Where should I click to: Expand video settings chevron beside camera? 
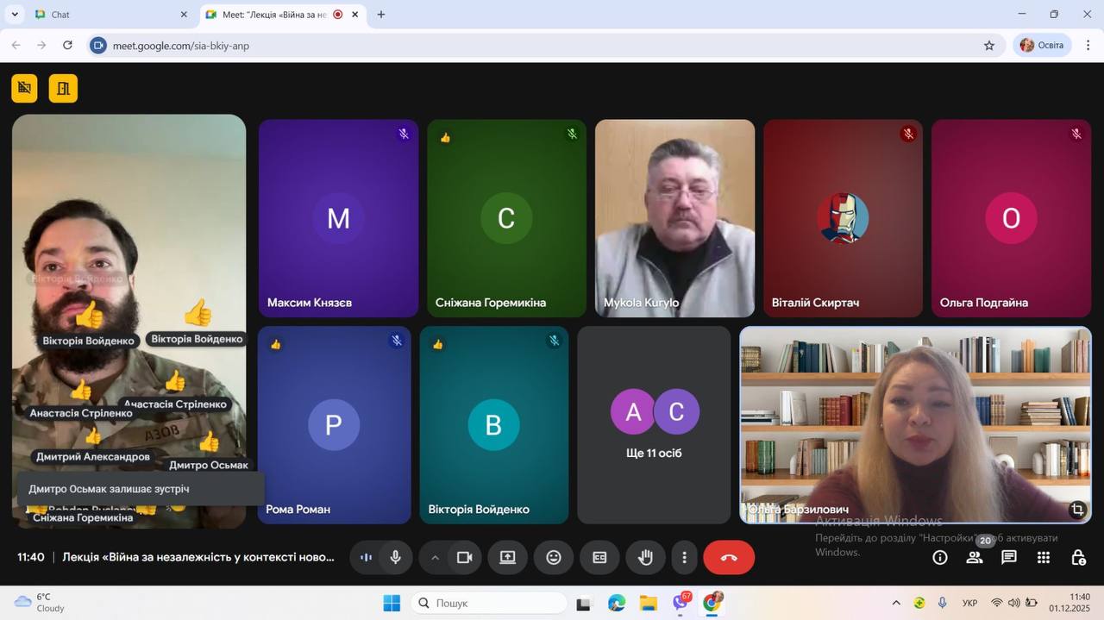pyautogui.click(x=436, y=558)
